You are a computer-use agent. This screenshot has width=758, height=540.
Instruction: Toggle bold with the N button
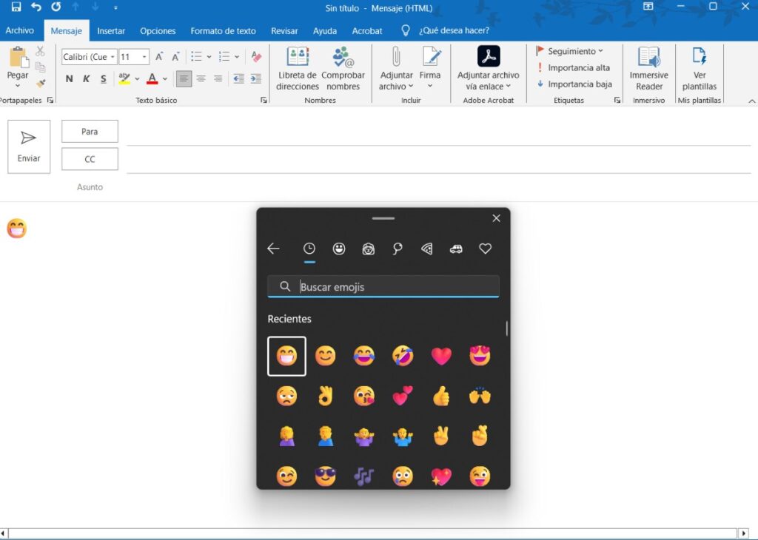coord(67,79)
